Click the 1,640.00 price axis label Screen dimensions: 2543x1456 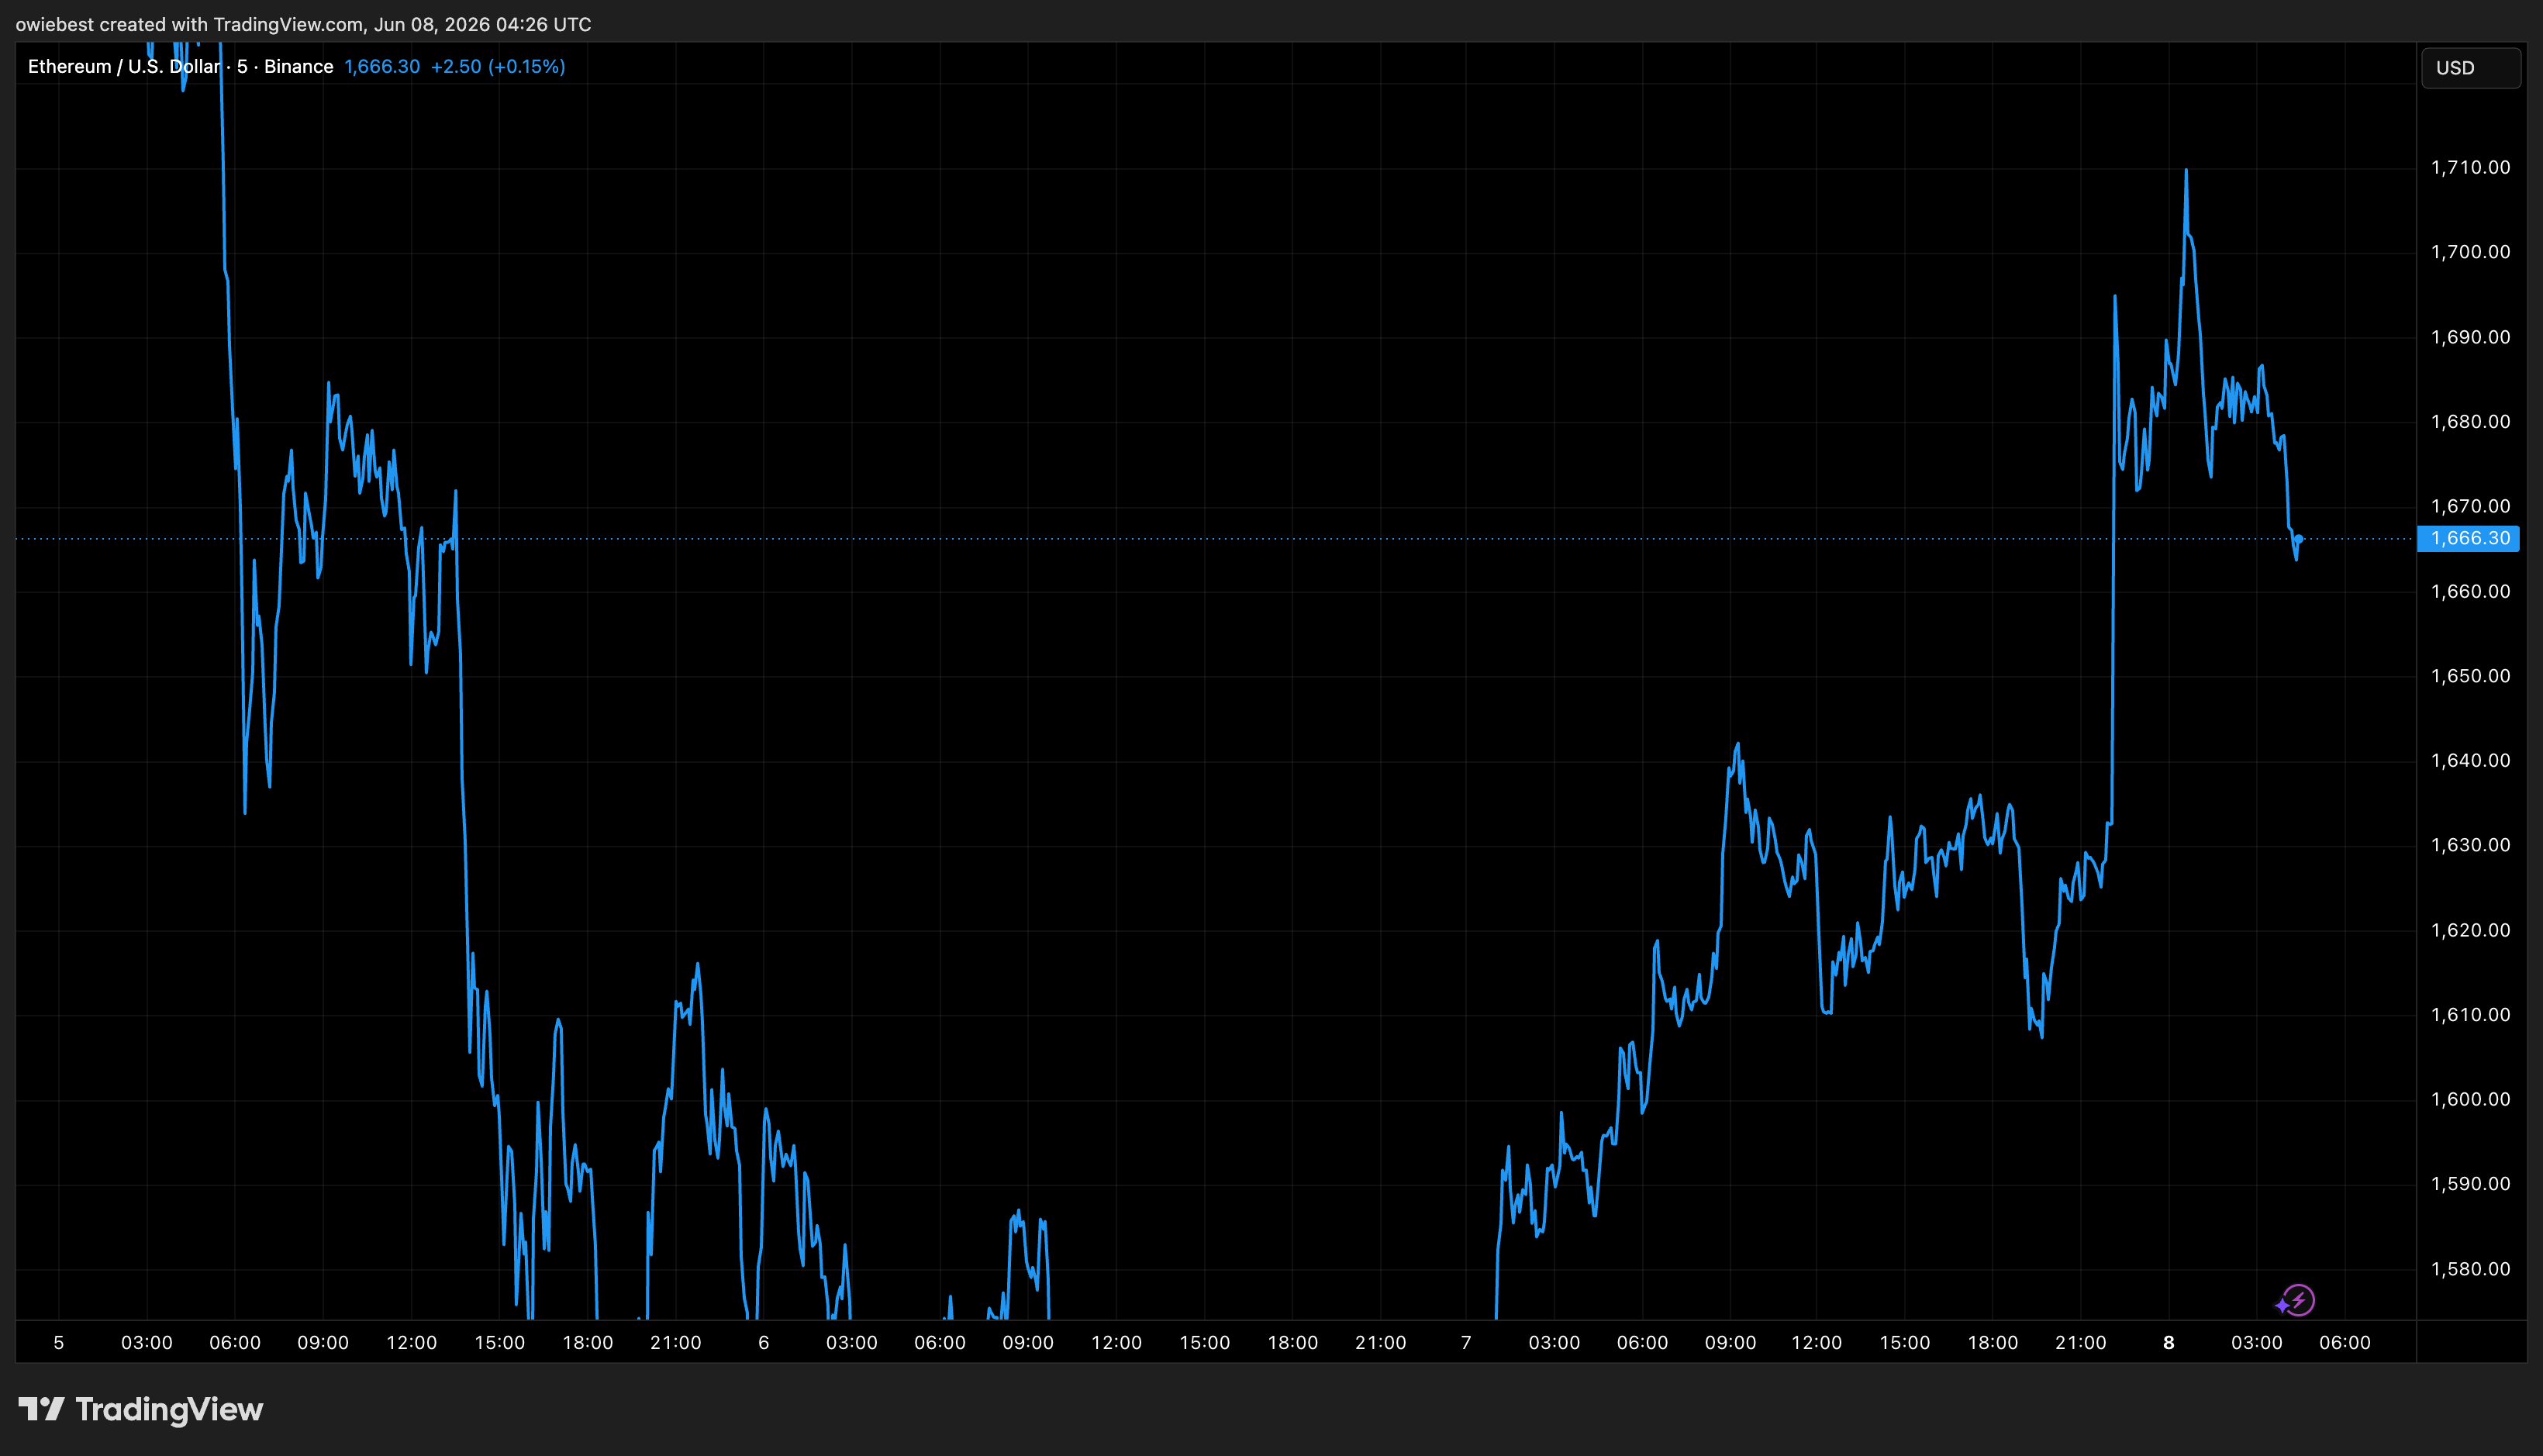tap(2470, 760)
